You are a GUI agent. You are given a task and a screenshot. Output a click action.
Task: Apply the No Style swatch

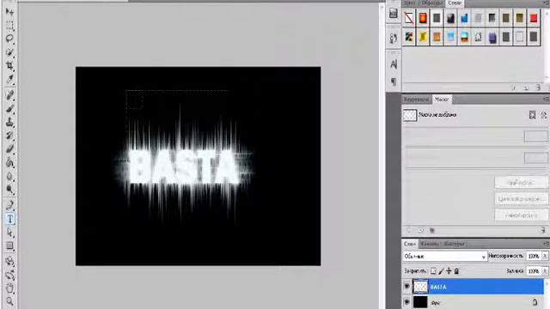(x=409, y=18)
